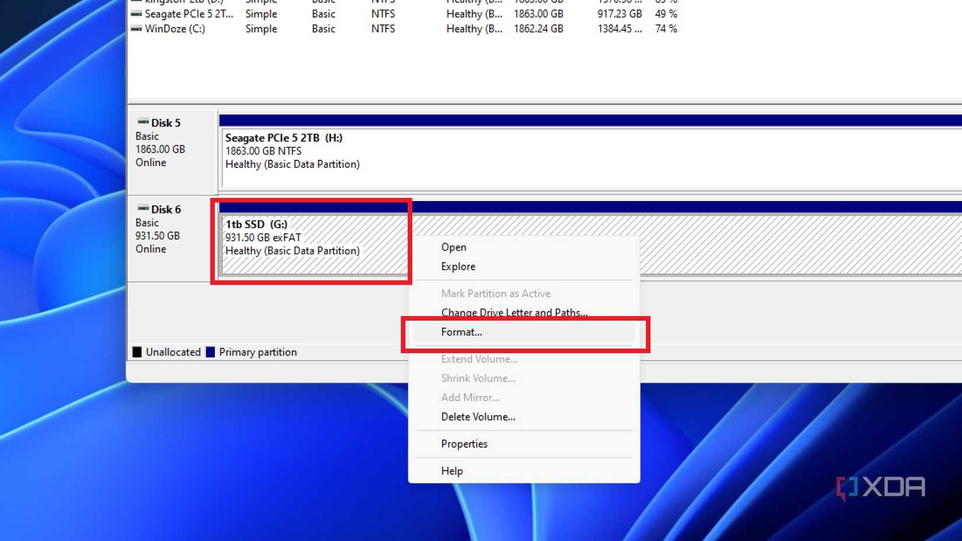Click the Seagate PCIe 5 2T... volume icon
962x541 pixels.
(136, 13)
